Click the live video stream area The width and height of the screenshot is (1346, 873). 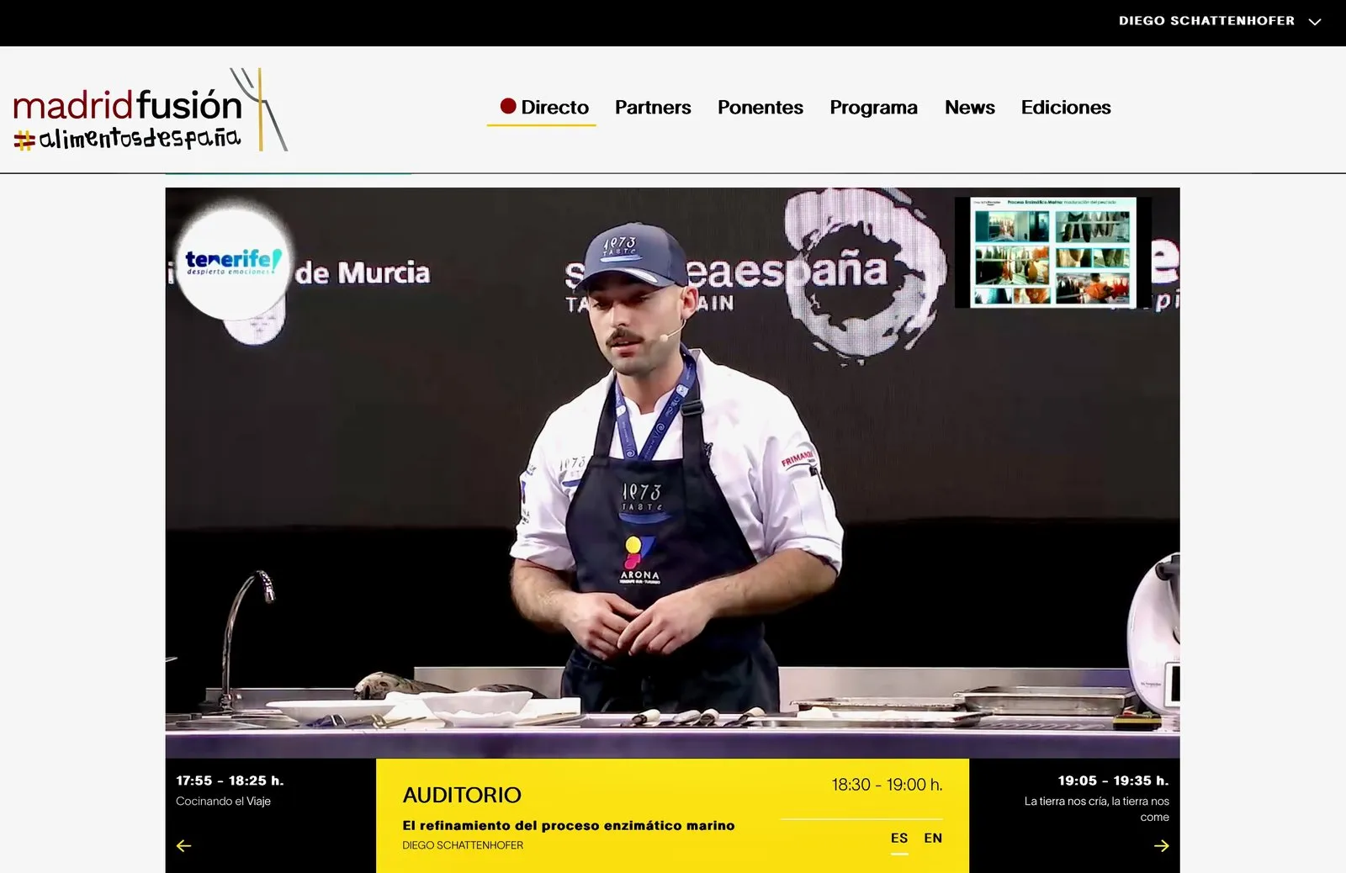(x=672, y=473)
